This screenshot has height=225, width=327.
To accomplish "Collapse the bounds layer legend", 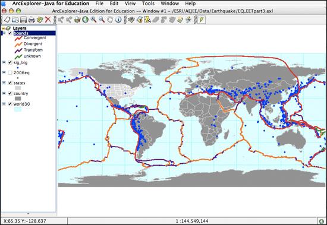I will pos(4,33).
